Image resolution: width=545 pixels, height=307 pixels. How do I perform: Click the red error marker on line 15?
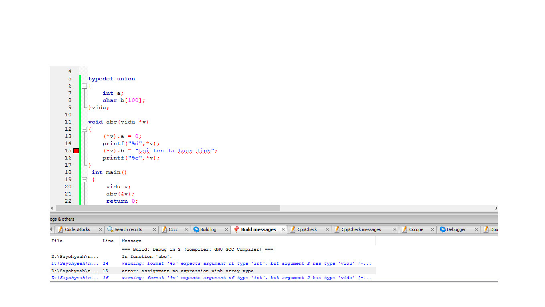[x=76, y=151]
